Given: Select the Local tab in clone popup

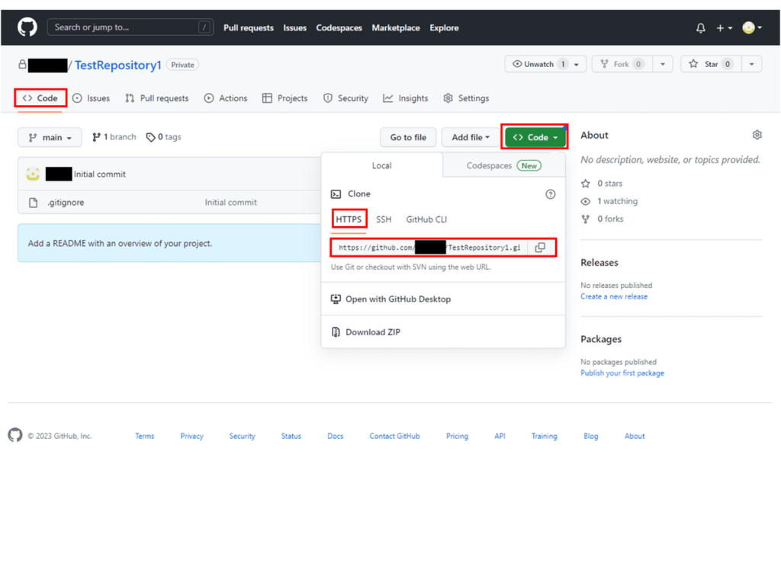Looking at the screenshot, I should click(381, 165).
